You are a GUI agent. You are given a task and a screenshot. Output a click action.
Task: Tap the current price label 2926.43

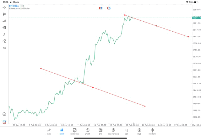197,18
